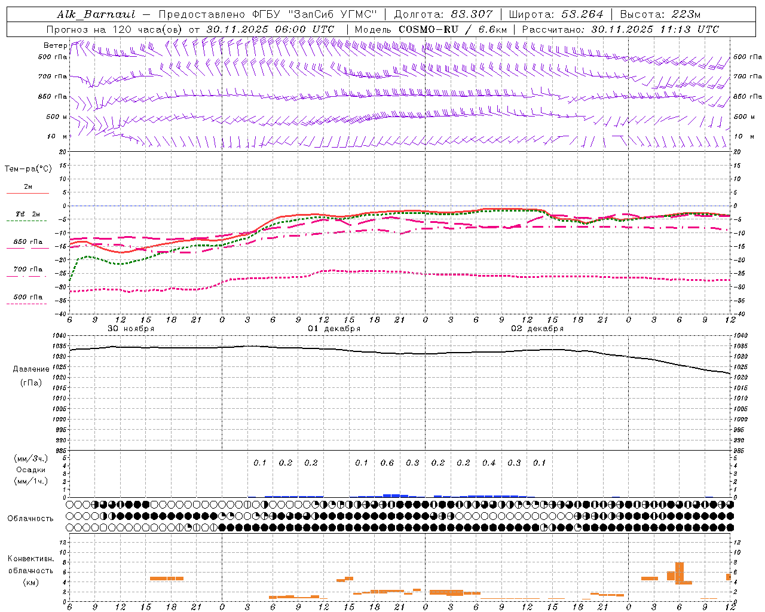Image resolution: width=765 pixels, height=612 pixels.
Task: Click the 10 м wind level label on left
Action: click(57, 137)
